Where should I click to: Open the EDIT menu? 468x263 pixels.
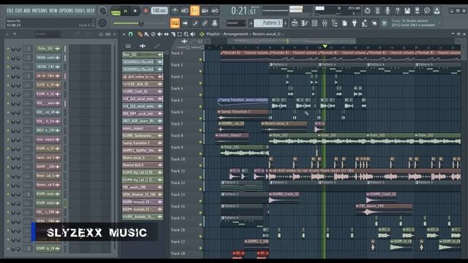coord(18,11)
